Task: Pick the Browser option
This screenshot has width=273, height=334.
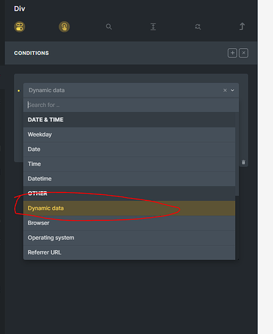Action: coord(129,223)
